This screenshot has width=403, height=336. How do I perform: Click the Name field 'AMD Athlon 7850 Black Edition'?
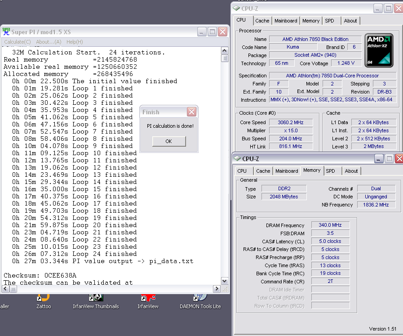pos(315,39)
